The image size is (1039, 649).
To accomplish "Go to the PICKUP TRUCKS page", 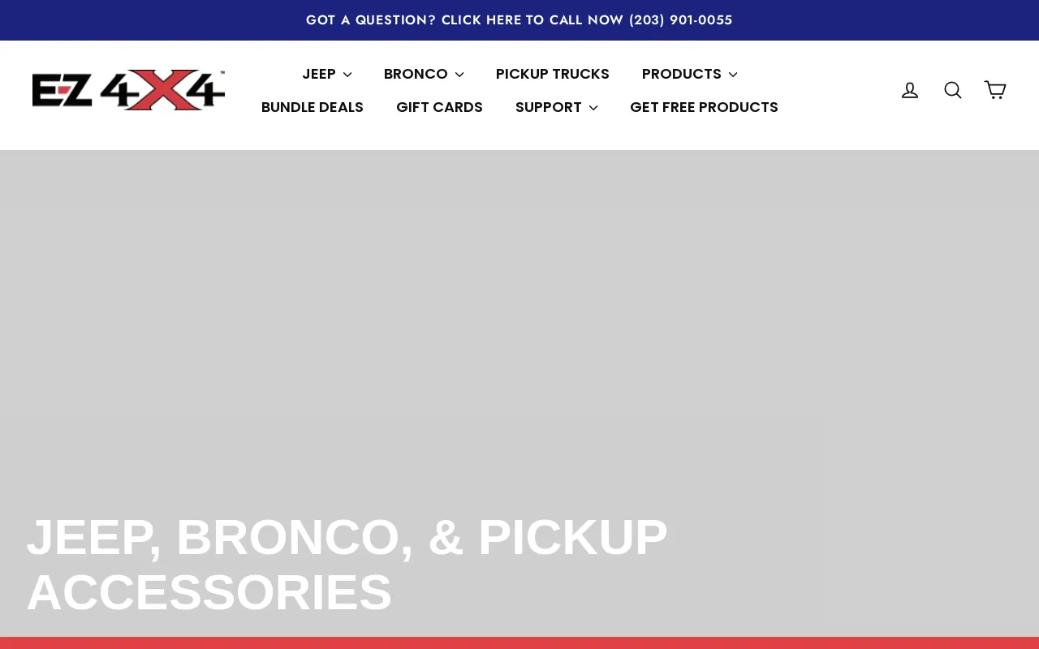I will (x=553, y=74).
